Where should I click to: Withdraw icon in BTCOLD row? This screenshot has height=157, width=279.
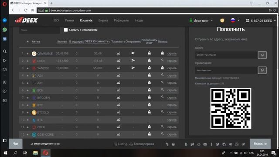click(x=162, y=112)
